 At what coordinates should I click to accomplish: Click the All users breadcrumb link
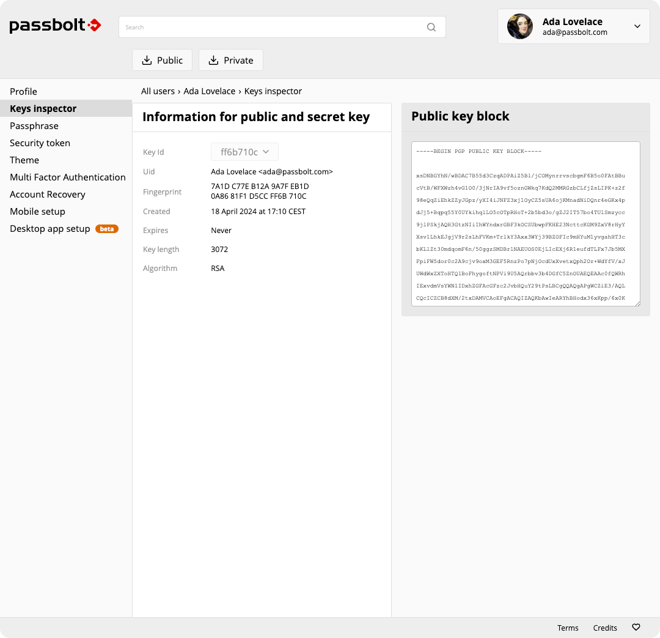click(x=158, y=91)
